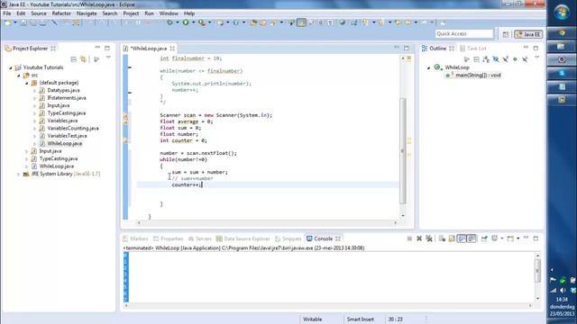Click Clear Console icon
This screenshot has height=324, width=577.
click(442, 238)
